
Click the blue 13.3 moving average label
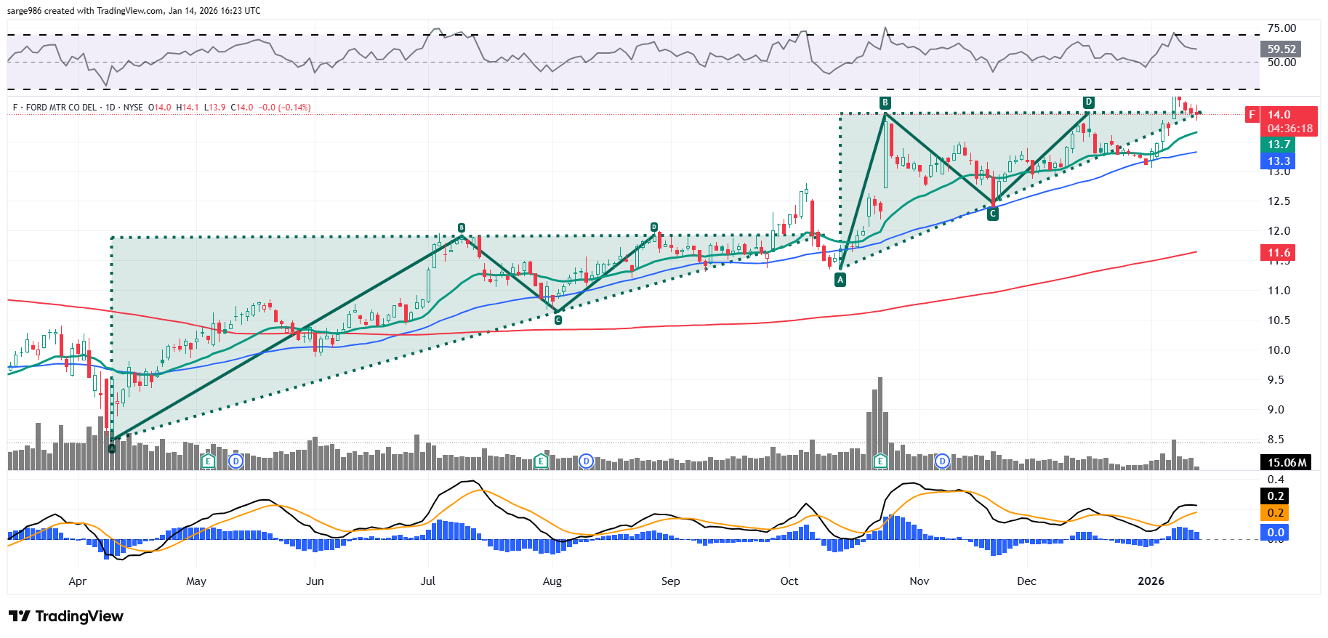pos(1279,161)
